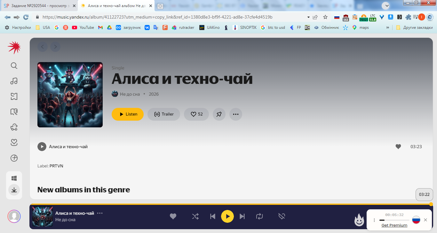Screen dimensions: 437x233
Task: Click the blue download extension icon
Action: click(x=391, y=17)
